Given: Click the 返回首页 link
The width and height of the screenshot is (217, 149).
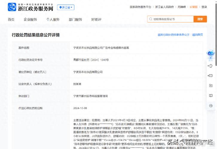Looking at the screenshot, I should (198, 35).
